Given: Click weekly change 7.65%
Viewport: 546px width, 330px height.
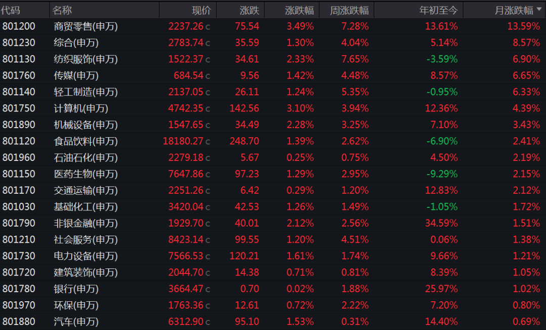Looking at the screenshot, I should tap(355, 59).
